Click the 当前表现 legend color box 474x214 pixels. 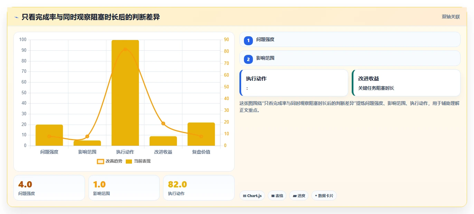point(129,161)
